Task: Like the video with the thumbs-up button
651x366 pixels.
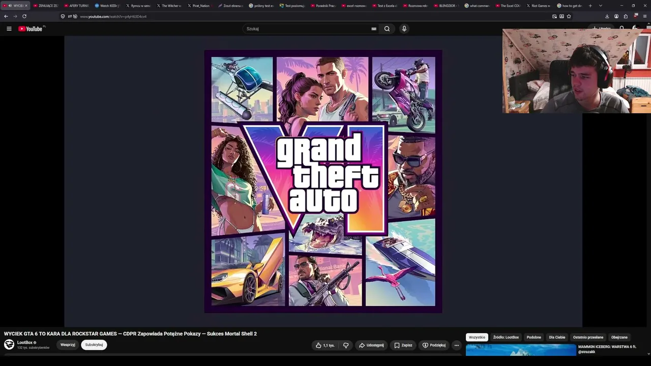Action: (325, 345)
